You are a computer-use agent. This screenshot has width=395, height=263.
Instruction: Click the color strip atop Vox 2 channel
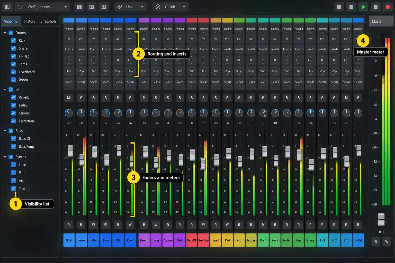click(275, 20)
